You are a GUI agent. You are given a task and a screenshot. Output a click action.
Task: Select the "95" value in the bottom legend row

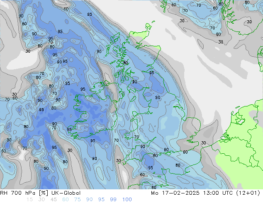click(x=101, y=200)
